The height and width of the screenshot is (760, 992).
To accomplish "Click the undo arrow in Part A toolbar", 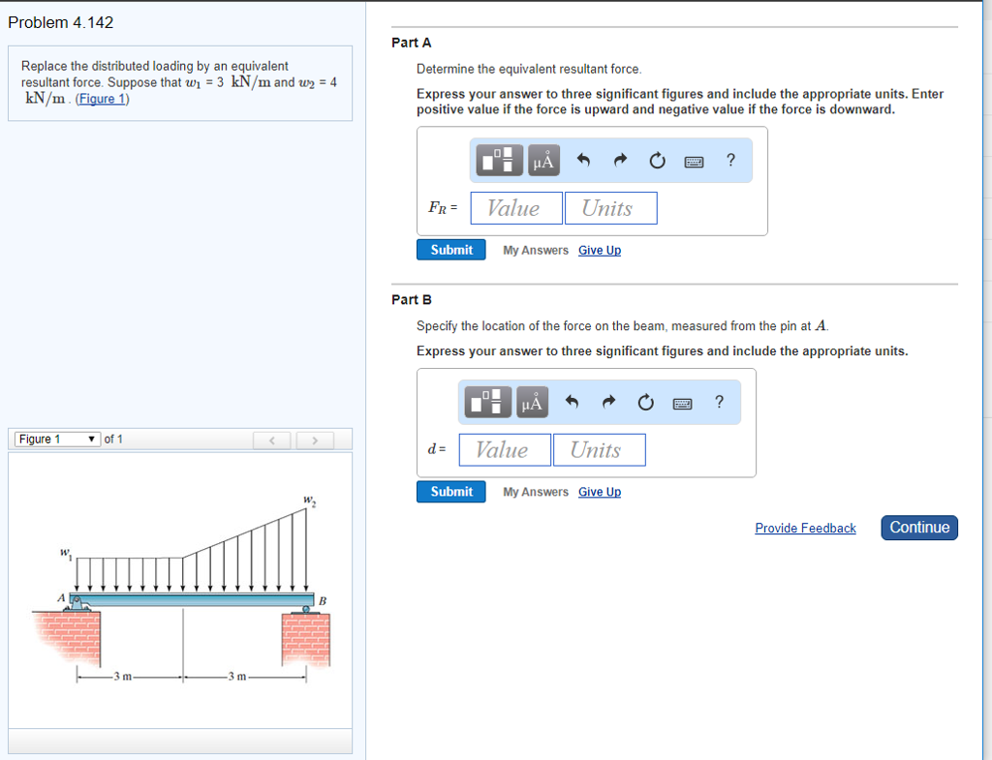I will click(583, 161).
